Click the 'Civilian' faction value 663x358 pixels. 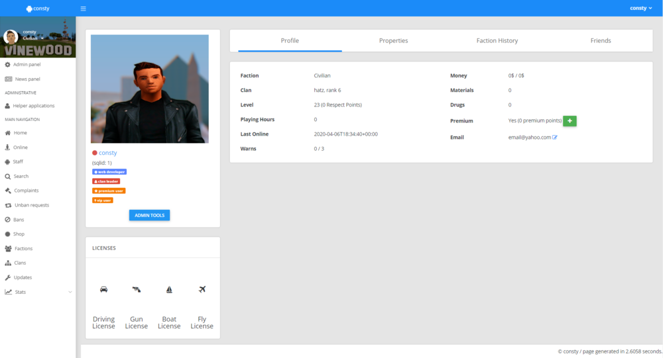pos(322,75)
